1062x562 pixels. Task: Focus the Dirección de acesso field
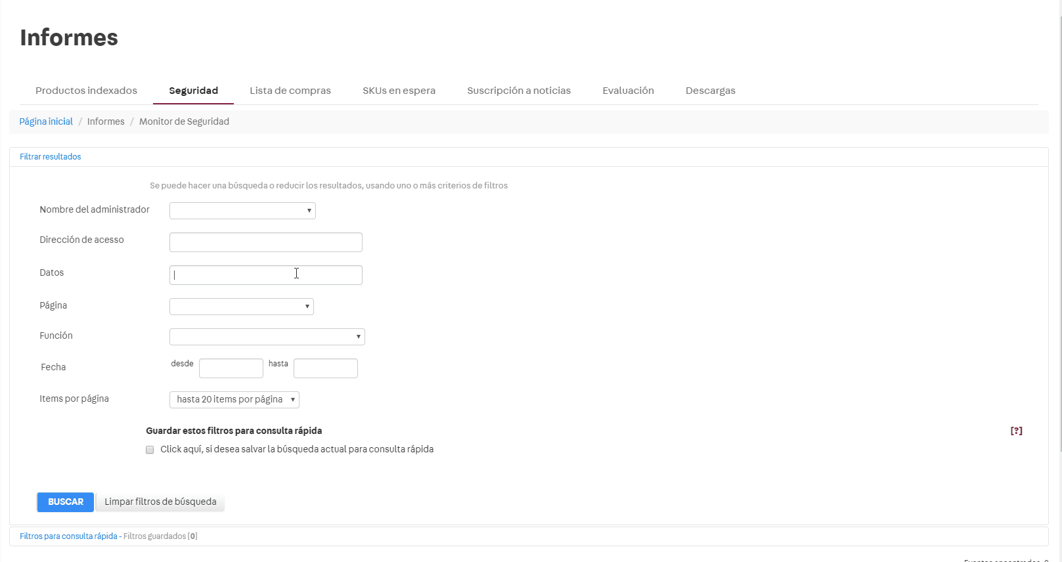click(265, 242)
